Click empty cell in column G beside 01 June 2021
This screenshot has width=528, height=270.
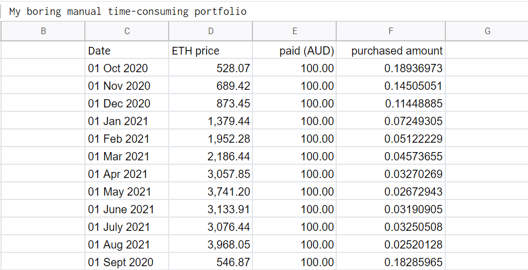point(487,209)
